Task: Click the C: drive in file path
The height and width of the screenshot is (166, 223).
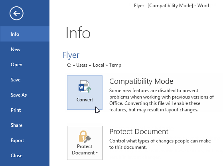Action: pos(69,65)
